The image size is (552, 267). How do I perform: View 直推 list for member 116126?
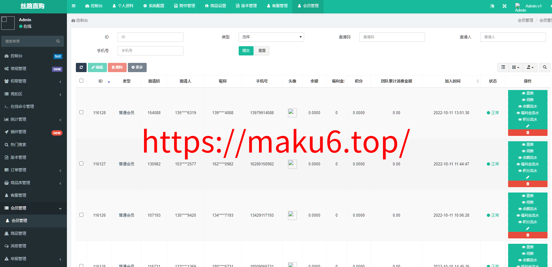pyautogui.click(x=528, y=196)
